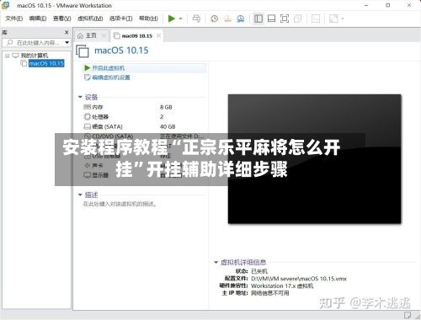Click the console view toolbar icon
421x320 pixels.
click(316, 19)
